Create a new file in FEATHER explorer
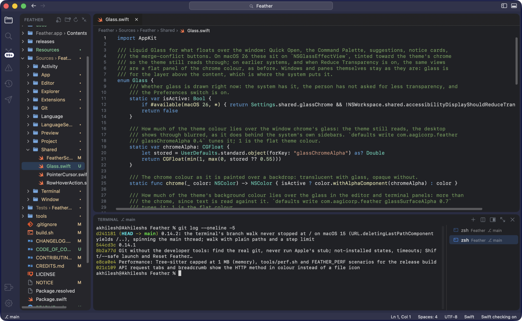Screen dimensions: 522x321 (59, 20)
